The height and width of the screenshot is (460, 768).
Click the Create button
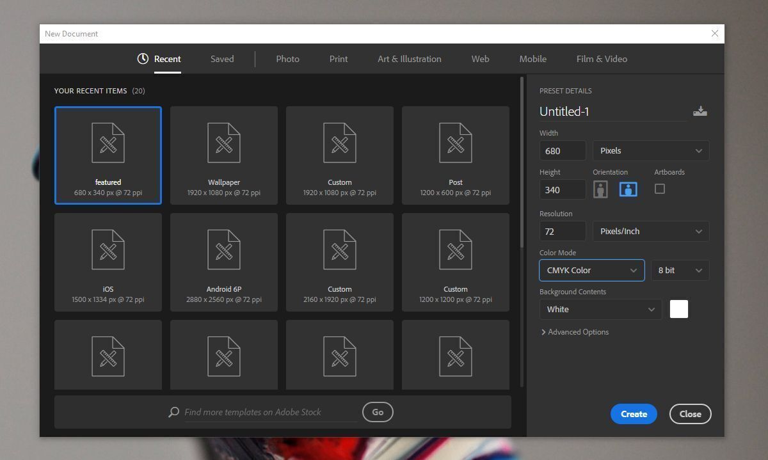[633, 413]
